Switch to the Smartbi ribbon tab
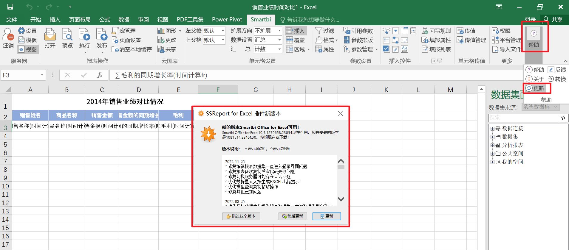The height and width of the screenshot is (250, 569). pyautogui.click(x=261, y=20)
